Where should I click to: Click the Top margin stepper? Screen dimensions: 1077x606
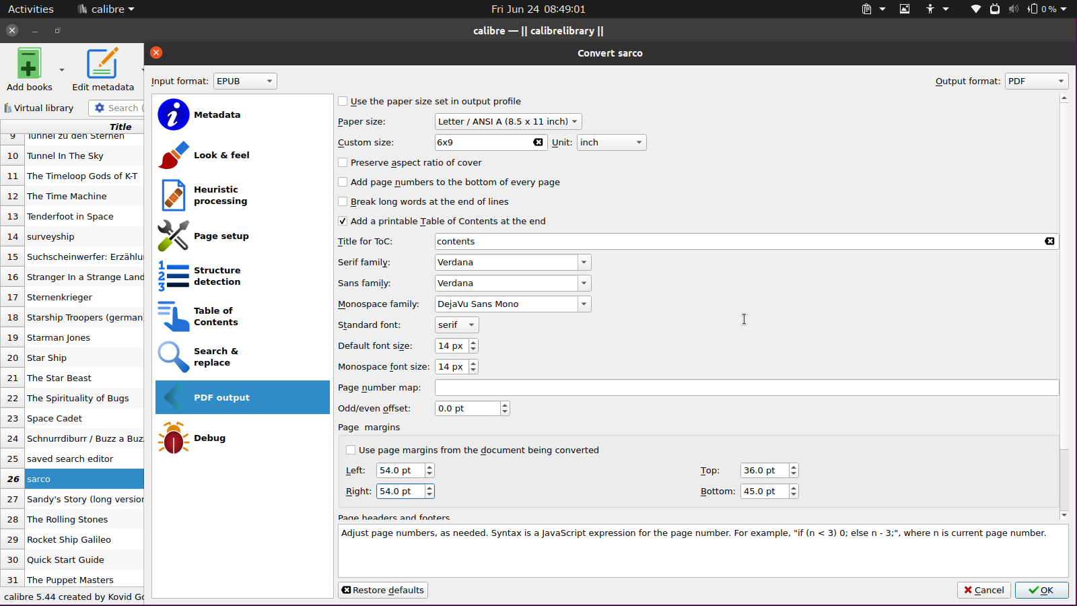pyautogui.click(x=794, y=470)
